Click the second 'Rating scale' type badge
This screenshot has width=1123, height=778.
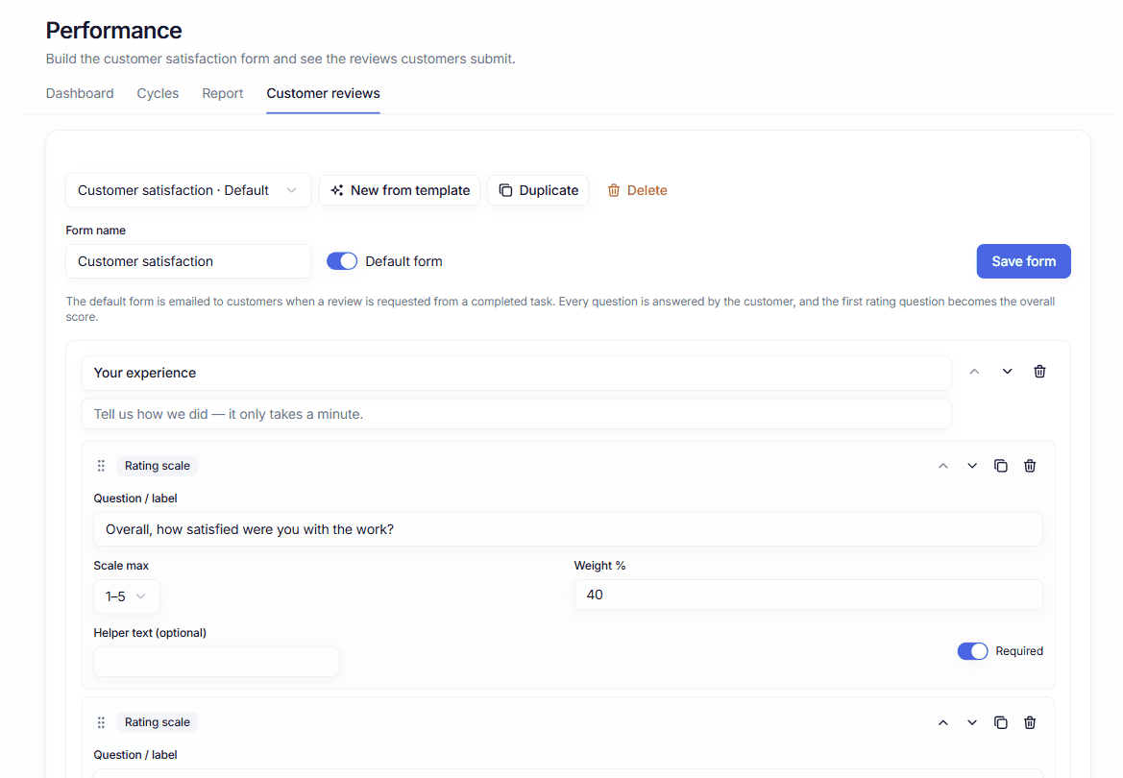click(157, 722)
